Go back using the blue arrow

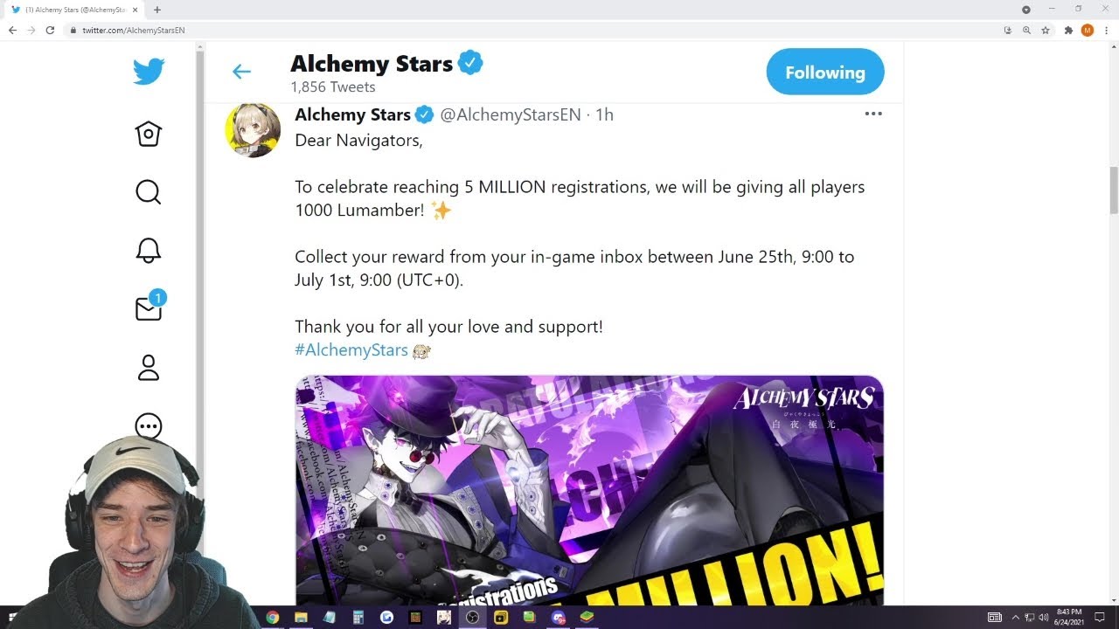[241, 72]
